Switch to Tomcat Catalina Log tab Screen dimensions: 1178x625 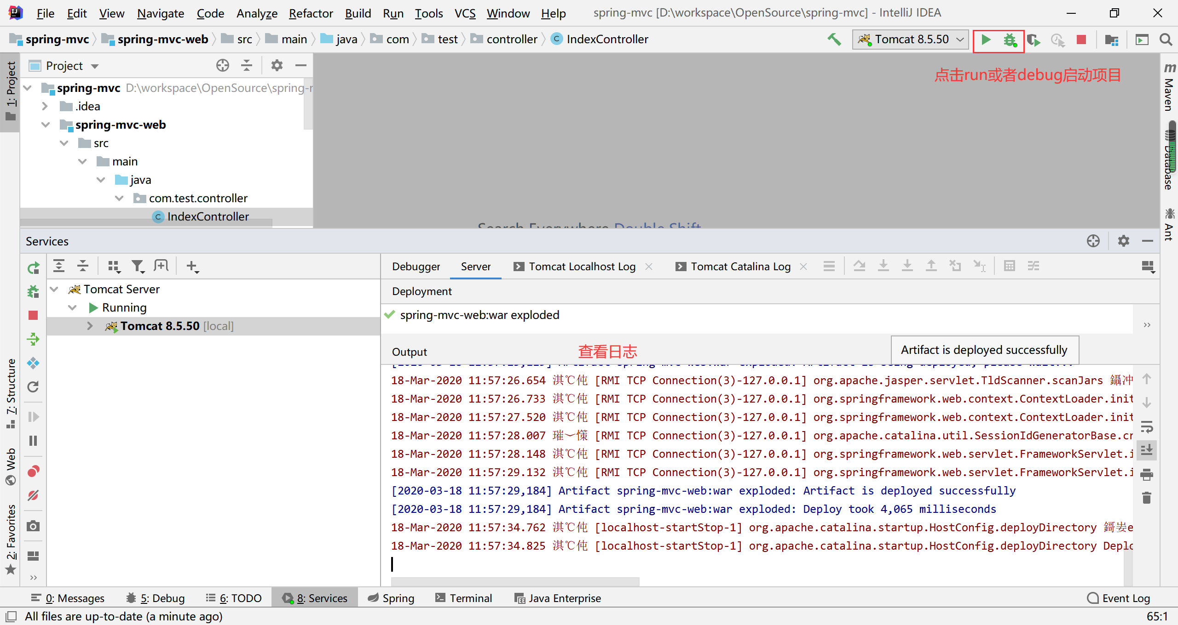(x=740, y=267)
